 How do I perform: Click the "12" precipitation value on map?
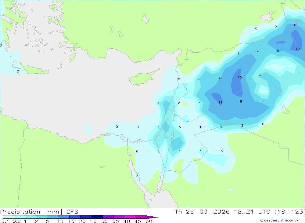coord(298,49)
